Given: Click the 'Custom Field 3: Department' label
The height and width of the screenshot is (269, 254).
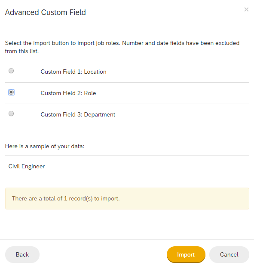Looking at the screenshot, I should click(78, 115).
